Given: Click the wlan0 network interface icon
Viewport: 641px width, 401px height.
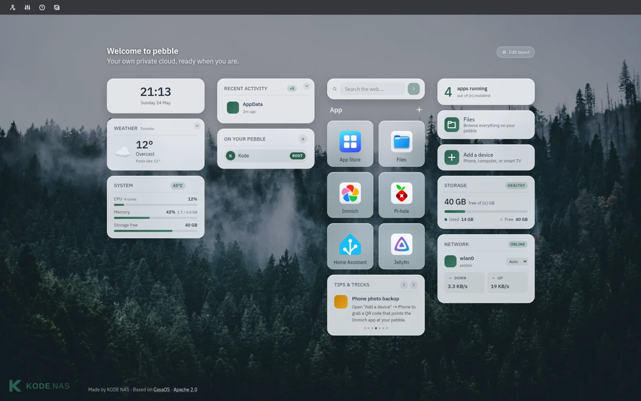Looking at the screenshot, I should coord(450,261).
